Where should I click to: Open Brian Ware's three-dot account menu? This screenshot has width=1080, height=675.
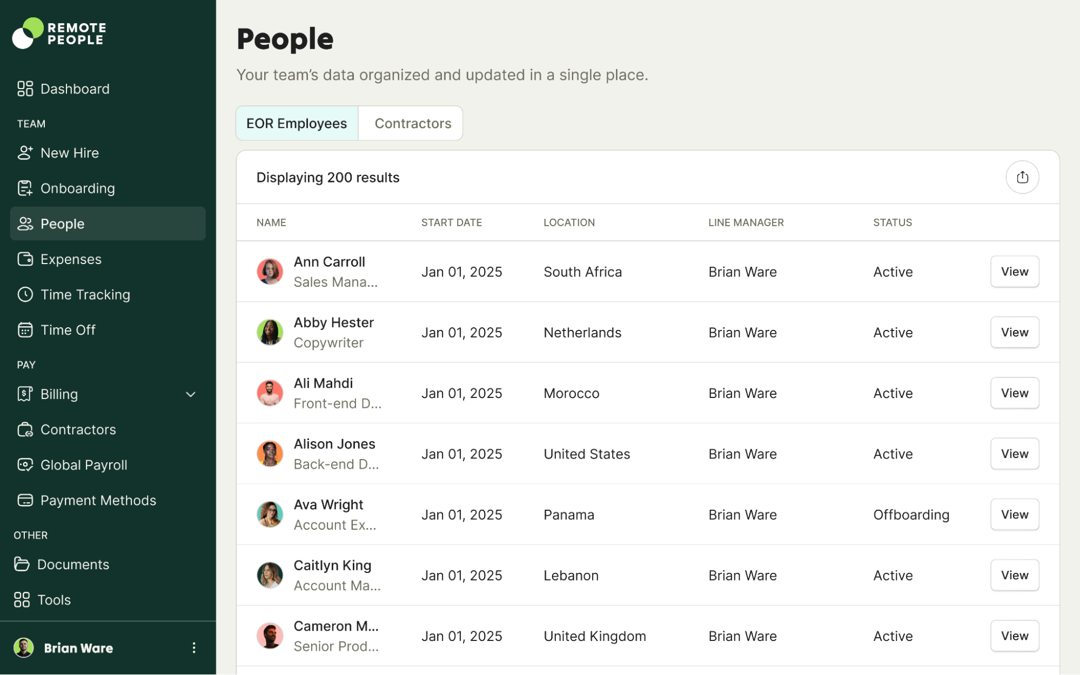click(194, 647)
